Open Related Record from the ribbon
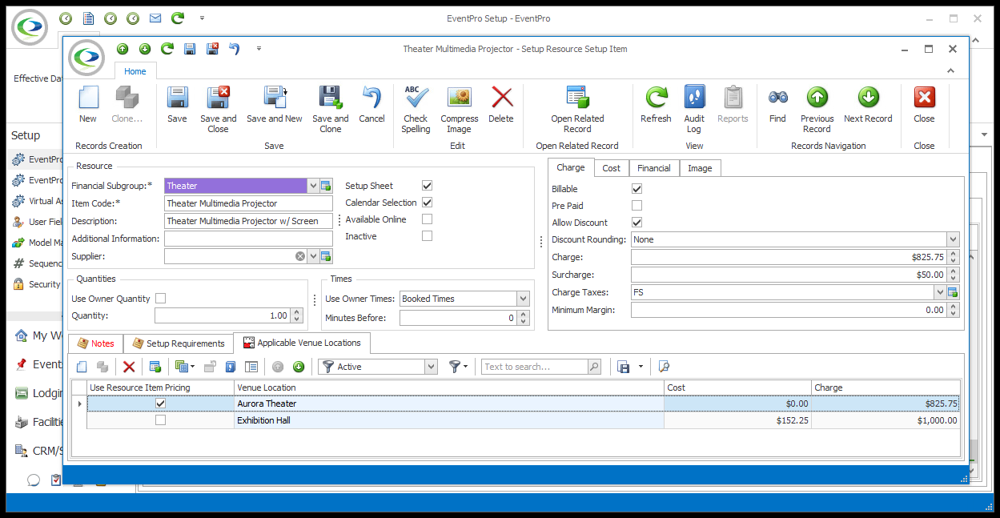The height and width of the screenshot is (518, 1000). click(577, 109)
